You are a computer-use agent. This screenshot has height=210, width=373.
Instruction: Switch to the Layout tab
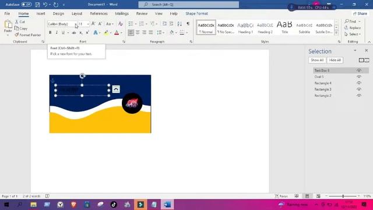[77, 13]
